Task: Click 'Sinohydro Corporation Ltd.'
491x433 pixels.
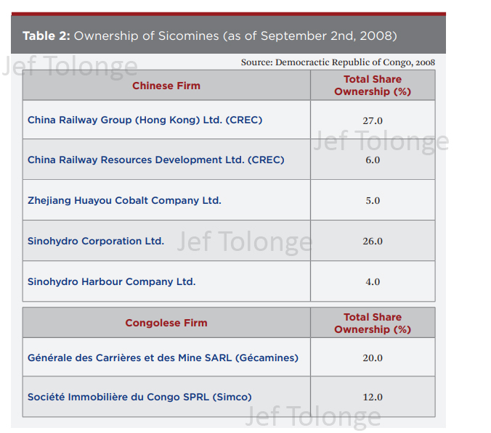Action: (x=96, y=241)
